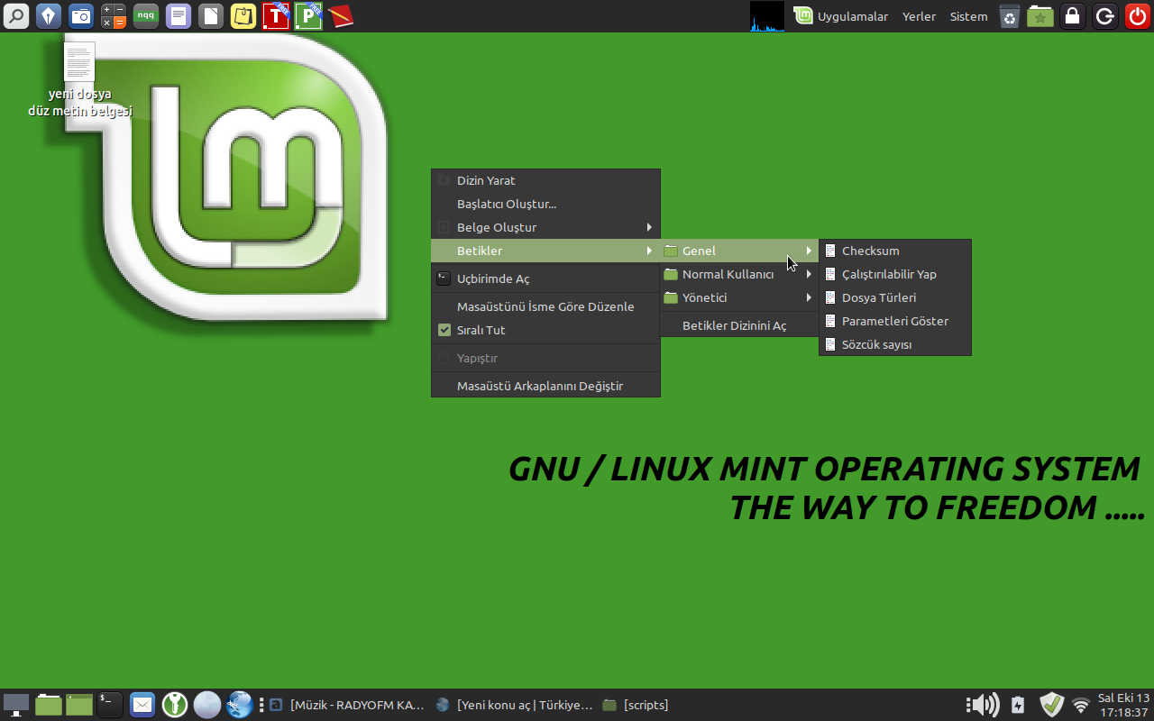Expand the 'Belge Oluştur' submenu
Screen dimensions: 1154x721
click(x=545, y=227)
